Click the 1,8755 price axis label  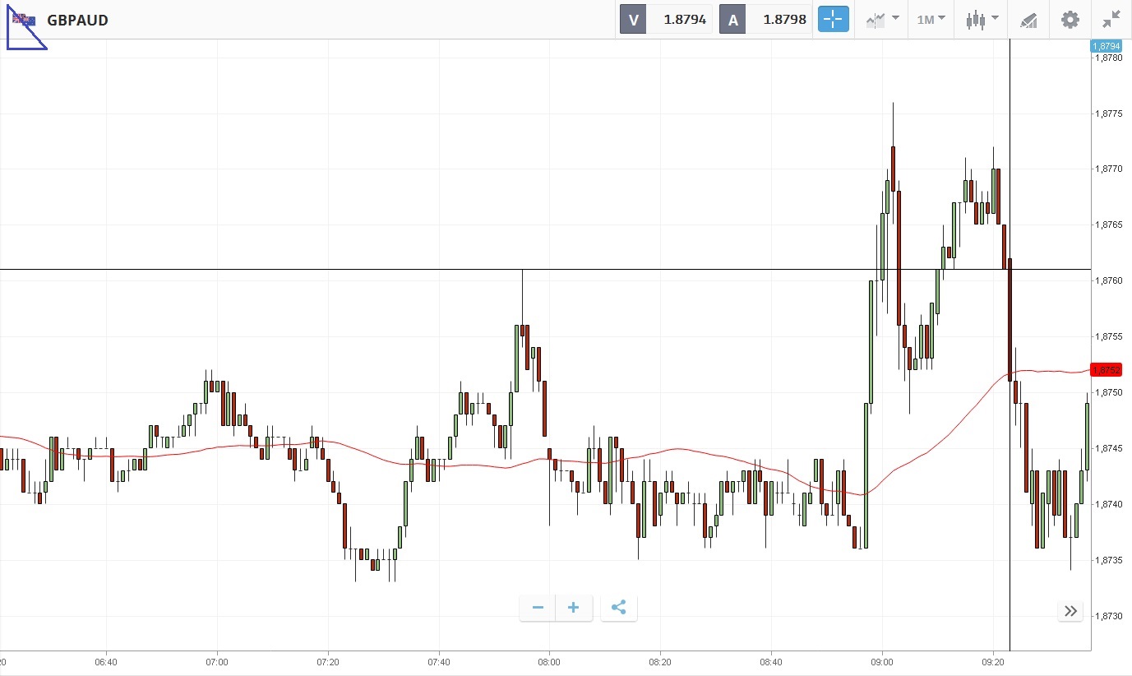click(1109, 336)
